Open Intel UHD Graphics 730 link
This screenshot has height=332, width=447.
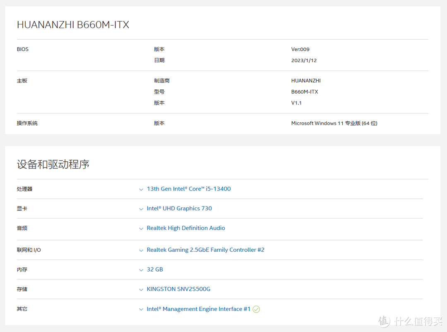(179, 209)
